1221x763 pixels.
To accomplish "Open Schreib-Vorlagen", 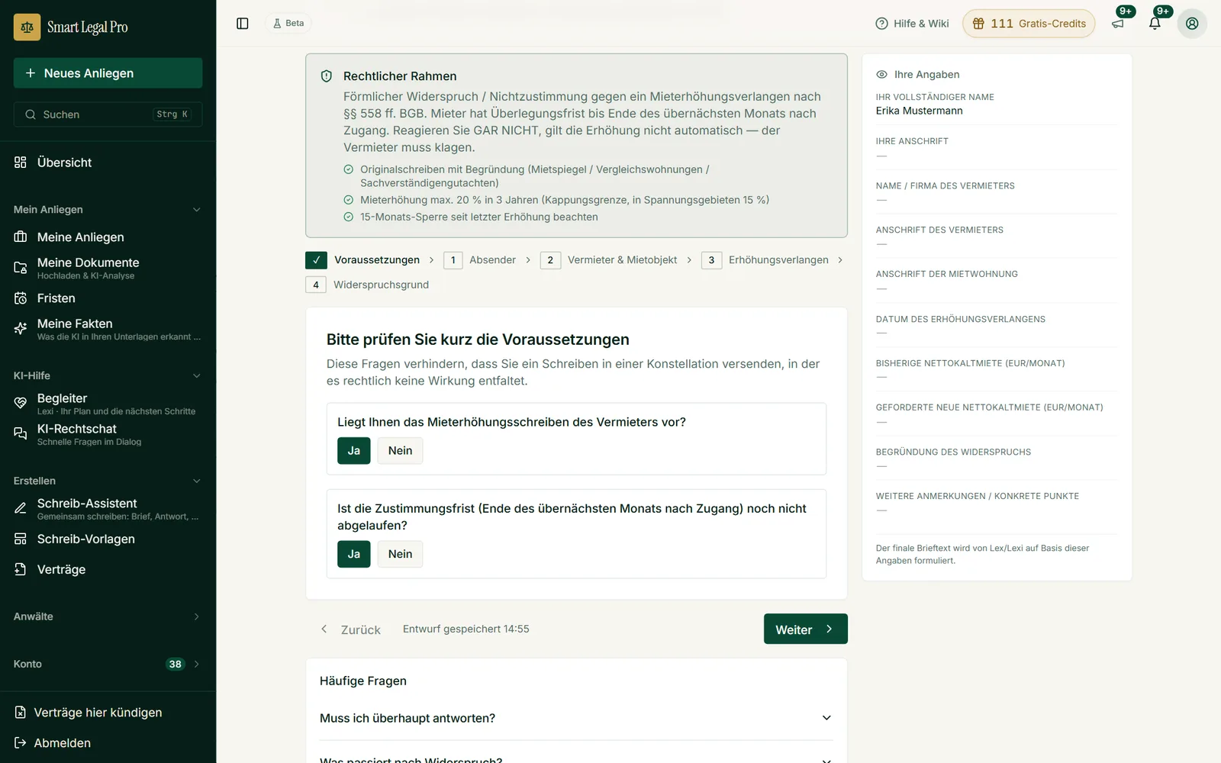I will (x=108, y=539).
